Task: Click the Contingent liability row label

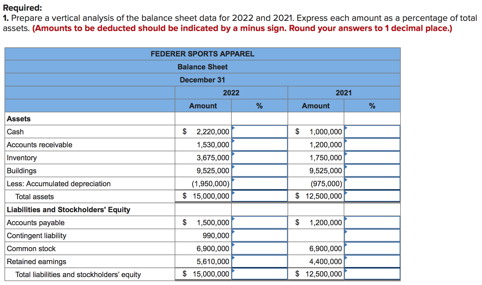Action: pyautogui.click(x=36, y=236)
